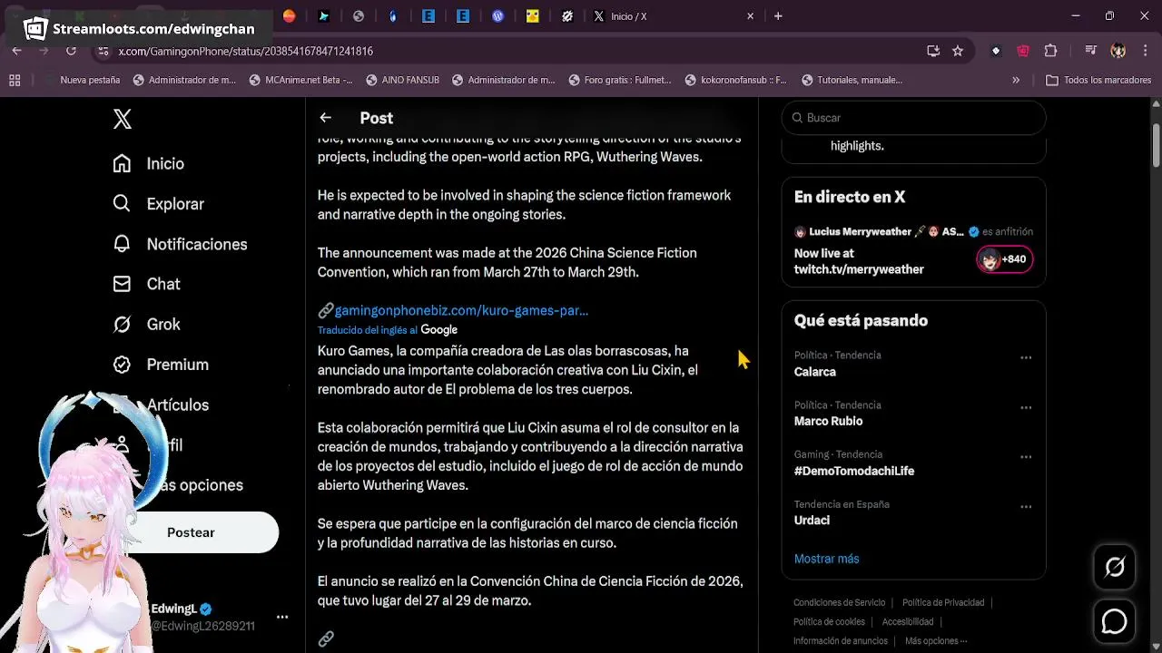Open the floating chat messages button
This screenshot has width=1162, height=653.
pos(1114,621)
